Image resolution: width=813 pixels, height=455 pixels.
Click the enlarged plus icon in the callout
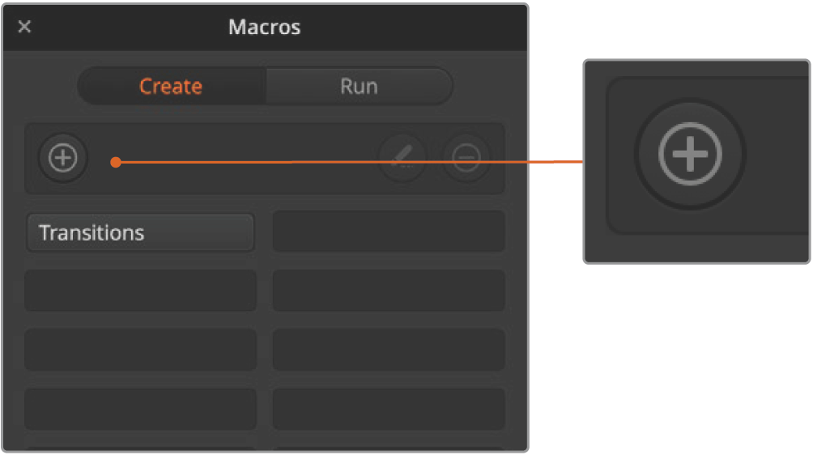(x=690, y=154)
